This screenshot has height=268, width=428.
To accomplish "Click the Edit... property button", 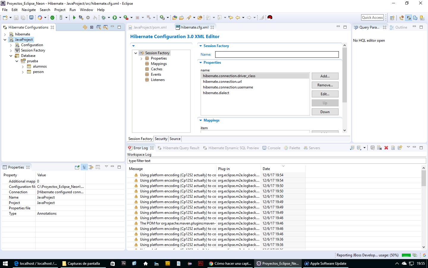I will coord(325,94).
